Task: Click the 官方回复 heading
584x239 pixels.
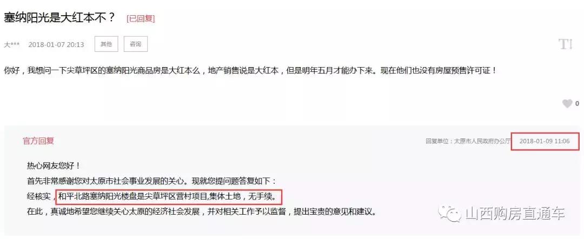Action: [38, 141]
